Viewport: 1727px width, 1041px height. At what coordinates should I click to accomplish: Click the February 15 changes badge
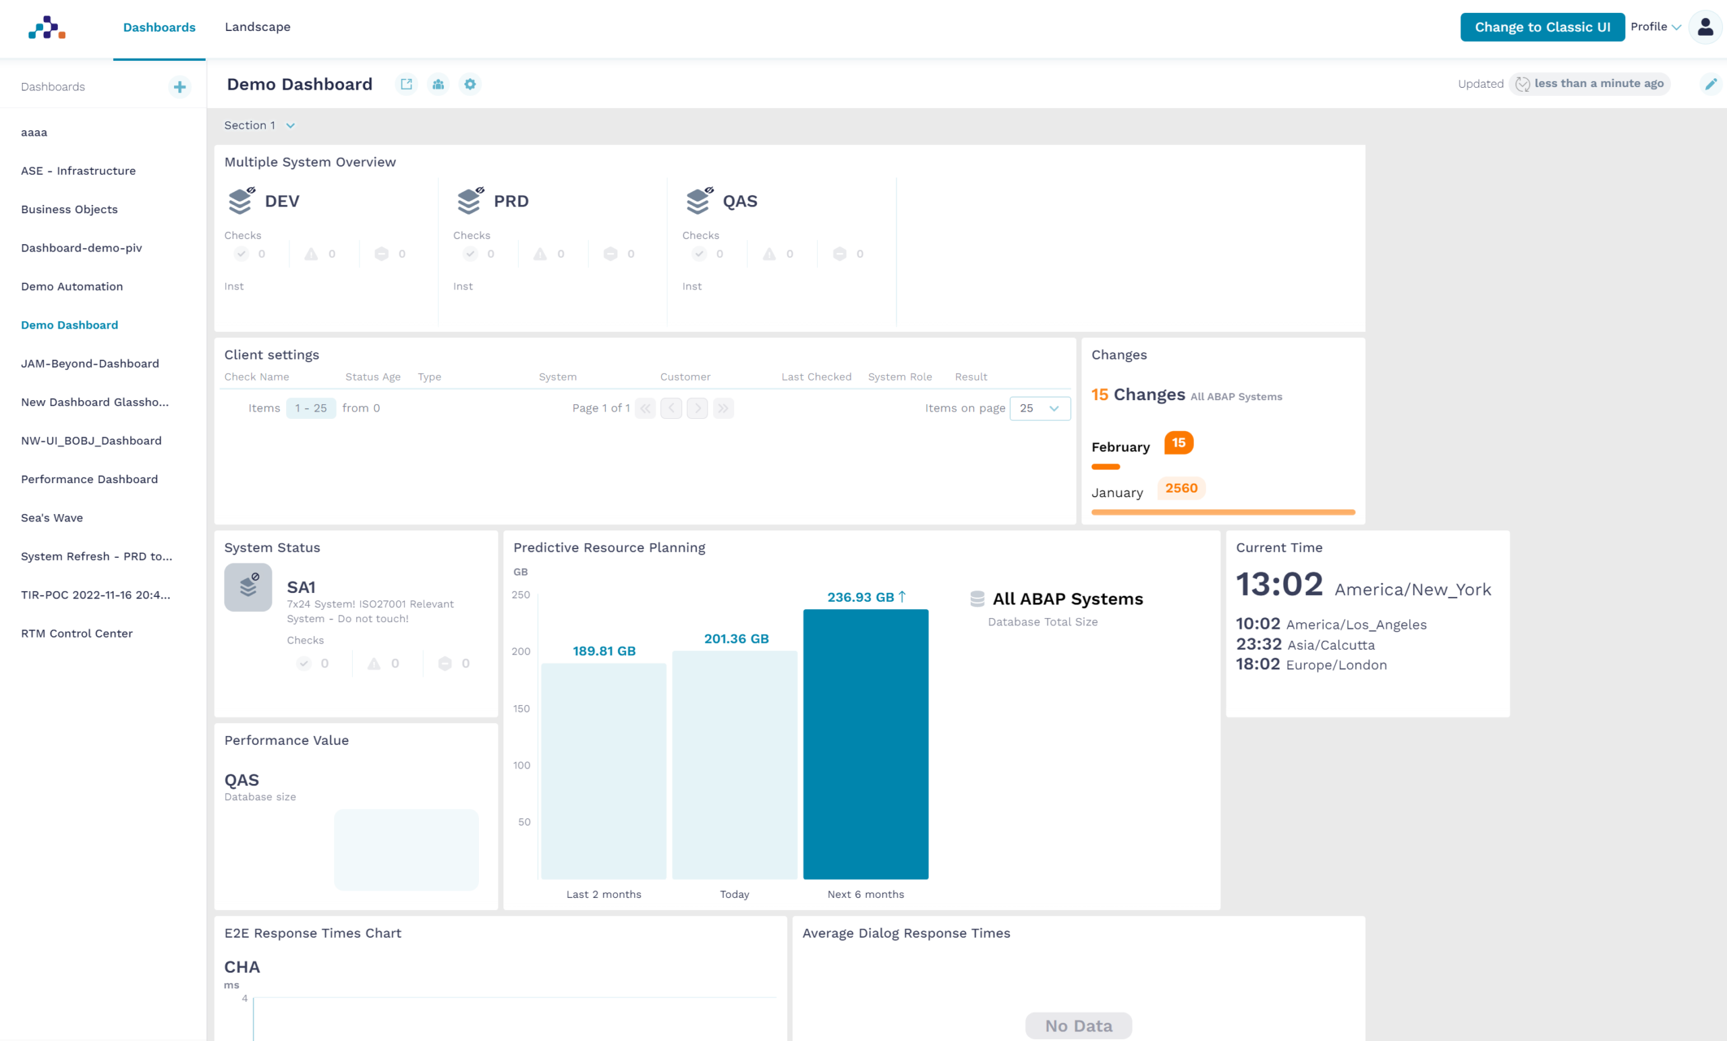pos(1178,443)
